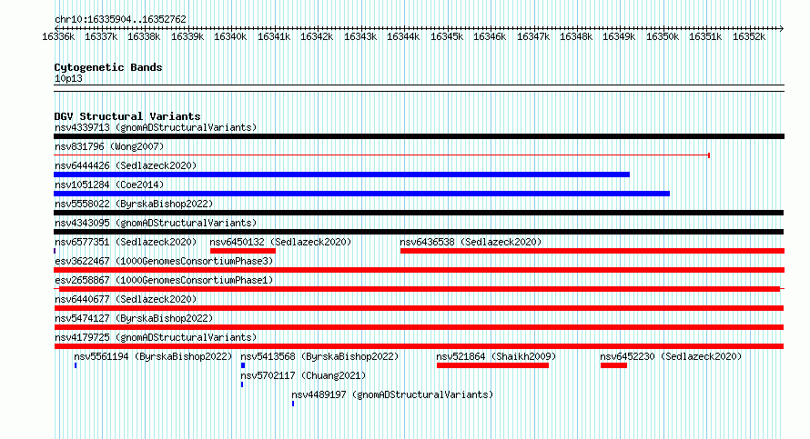Select the blue nsv1051284 variant bar

pos(361,194)
